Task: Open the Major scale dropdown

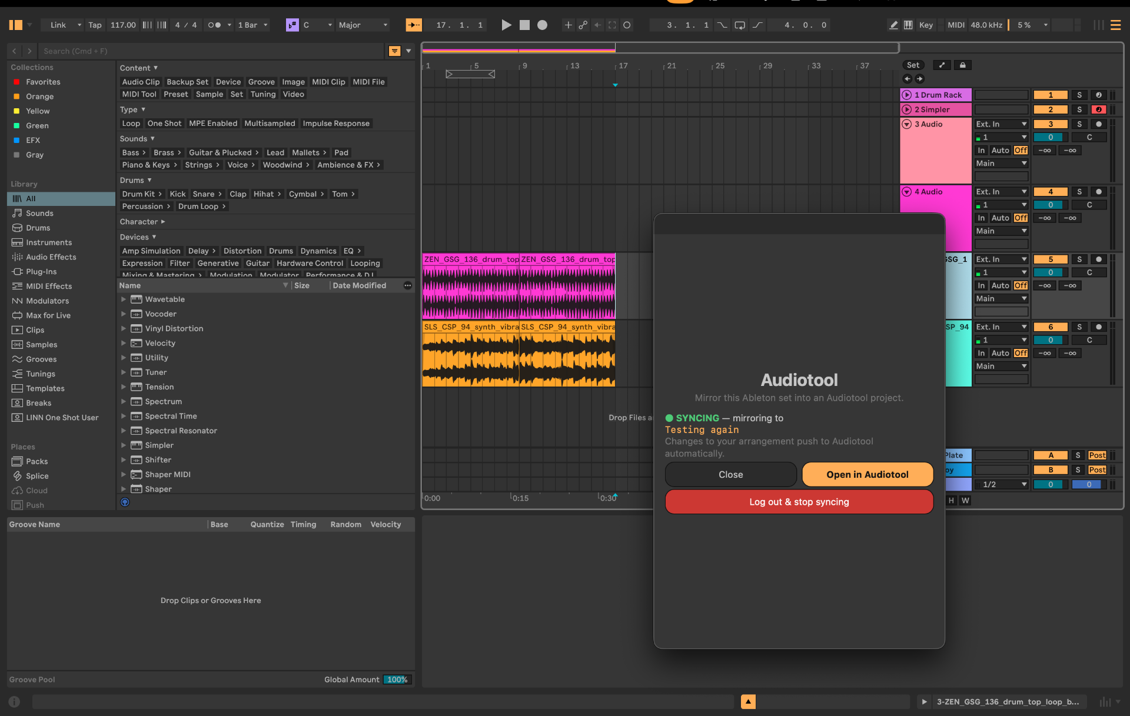Action: point(363,25)
